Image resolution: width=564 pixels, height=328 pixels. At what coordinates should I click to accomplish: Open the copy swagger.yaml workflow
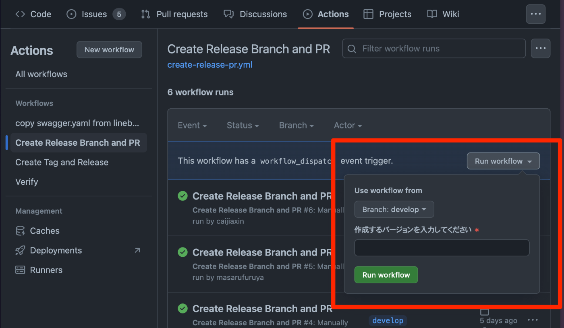[77, 123]
